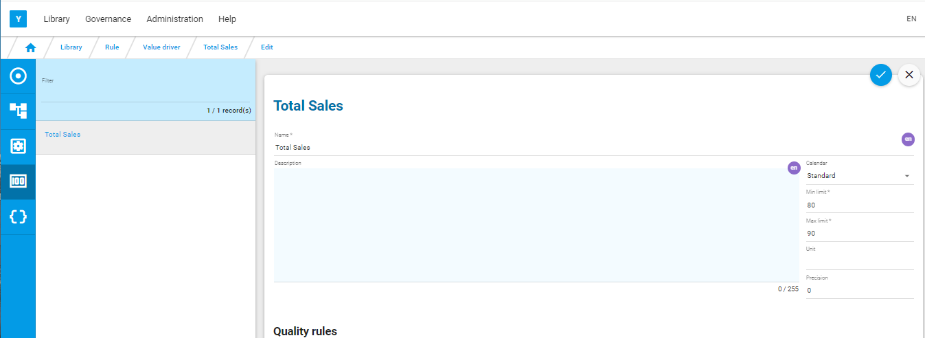Open the Administration menu
Image resolution: width=925 pixels, height=338 pixels.
[174, 19]
